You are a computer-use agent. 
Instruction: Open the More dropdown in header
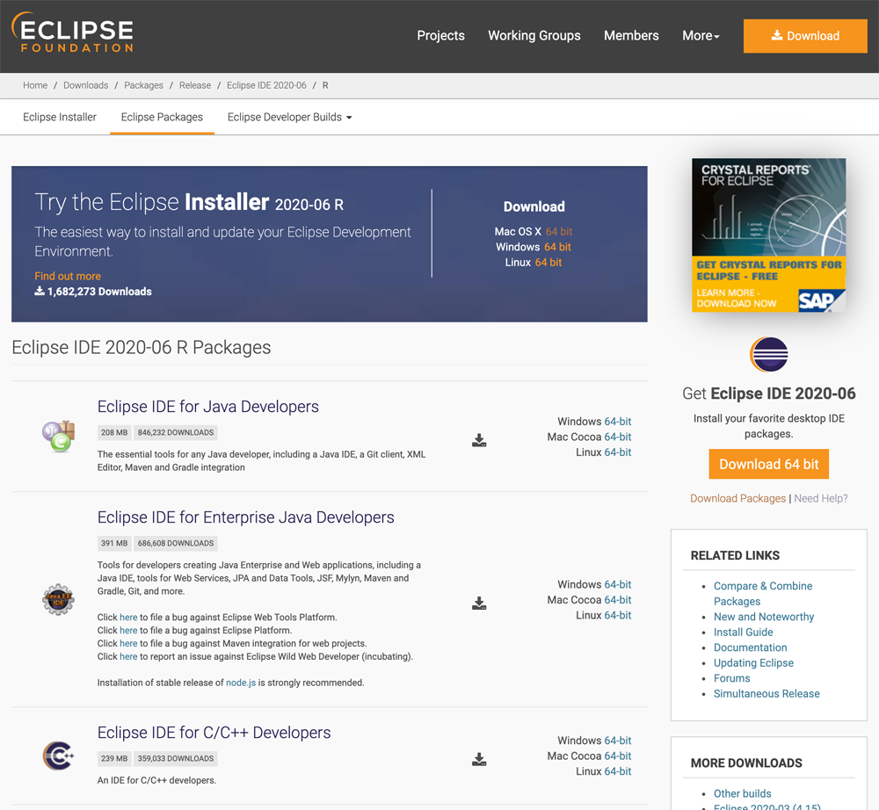[x=701, y=35]
